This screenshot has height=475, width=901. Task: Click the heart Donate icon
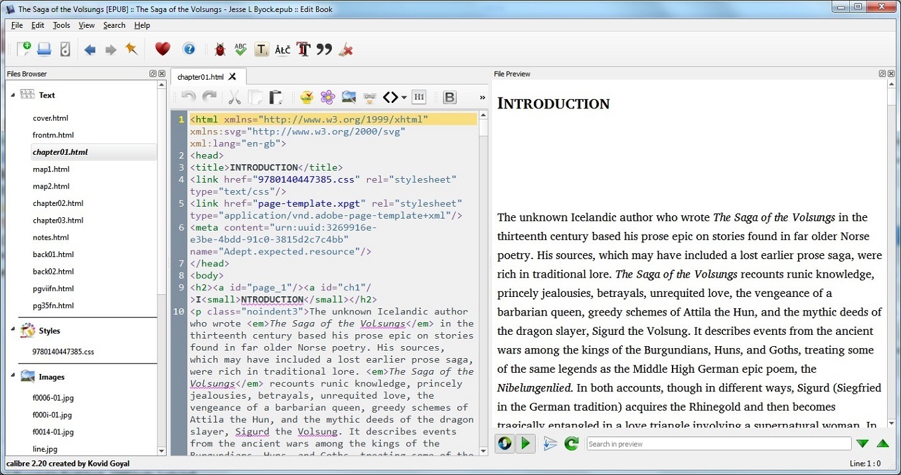point(162,49)
